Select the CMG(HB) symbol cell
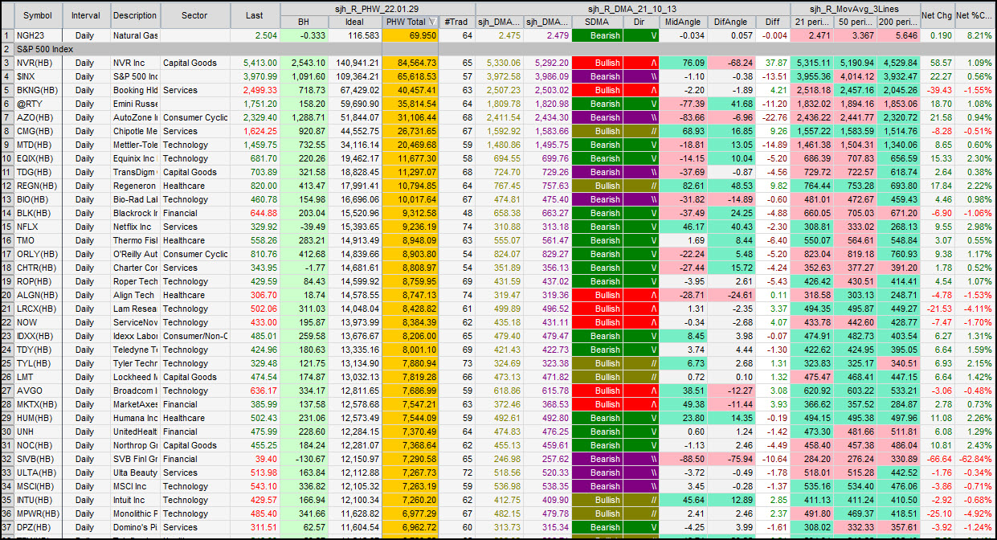 (x=38, y=131)
